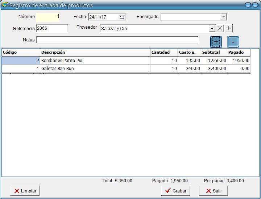Expand the Encargado dropdown arrow
The image size is (261, 199).
coord(224,17)
